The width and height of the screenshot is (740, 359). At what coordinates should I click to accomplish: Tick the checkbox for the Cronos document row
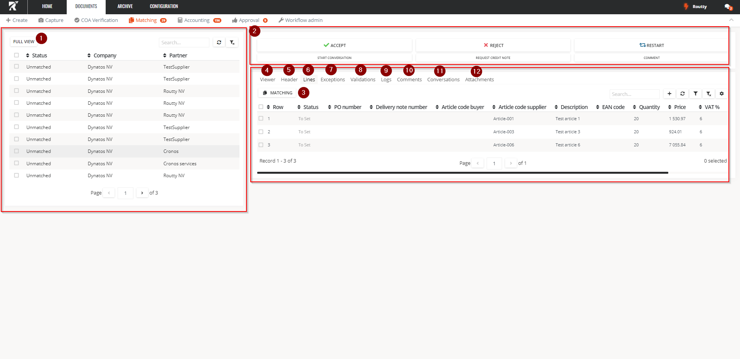[17, 151]
